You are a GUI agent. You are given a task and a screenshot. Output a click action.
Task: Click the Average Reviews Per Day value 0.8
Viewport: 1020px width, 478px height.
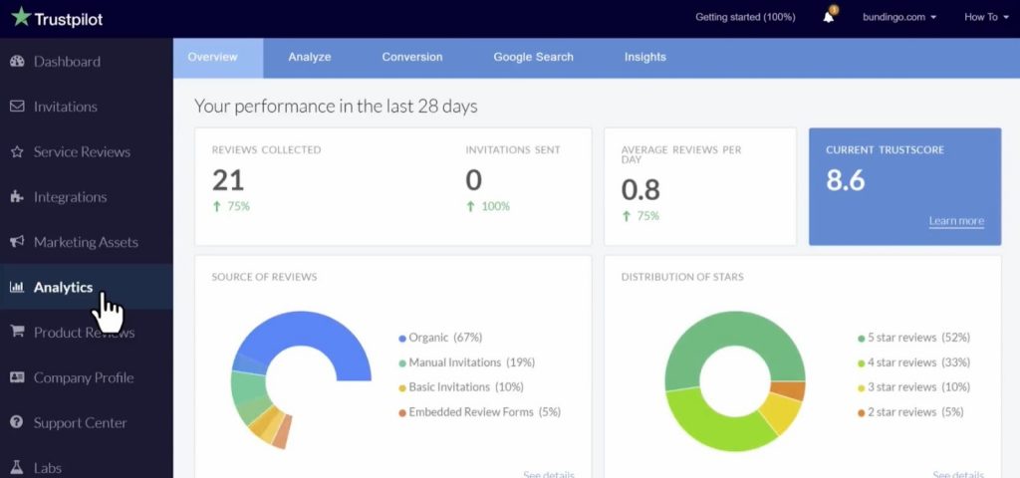pyautogui.click(x=640, y=189)
